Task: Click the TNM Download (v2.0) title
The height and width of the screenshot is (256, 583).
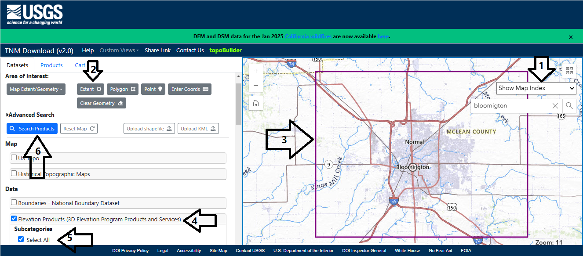Action: tap(39, 50)
